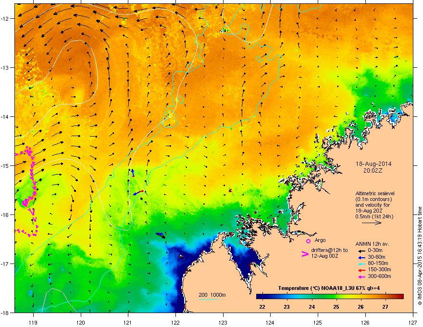Click the '122' longitude axis label
Screen dimensions: 423x327
point(175,322)
